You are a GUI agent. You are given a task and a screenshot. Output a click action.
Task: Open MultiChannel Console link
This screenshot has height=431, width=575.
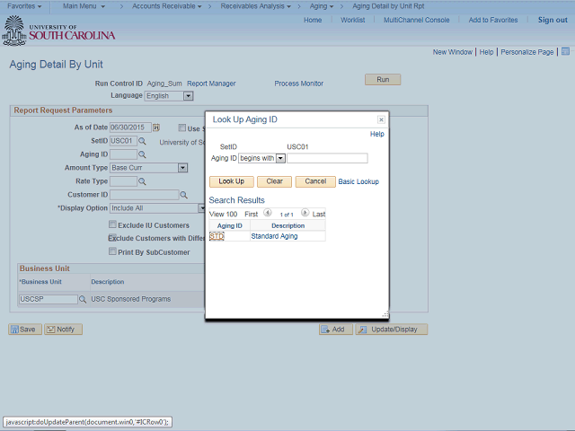coord(417,20)
